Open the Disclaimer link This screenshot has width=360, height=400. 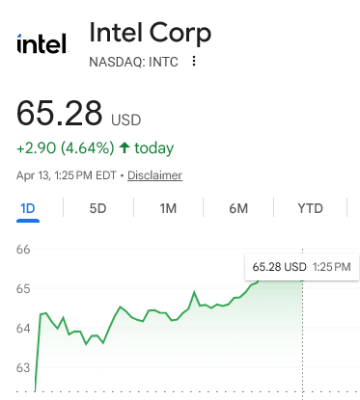point(154,175)
